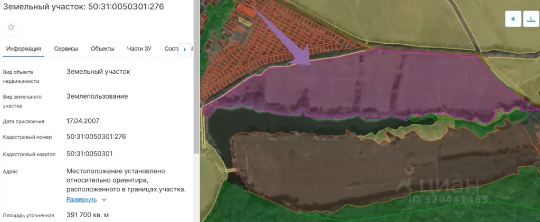Click the area value 391 700 кв. м
Image resolution: width=540 pixels, height=222 pixels.
click(x=88, y=215)
